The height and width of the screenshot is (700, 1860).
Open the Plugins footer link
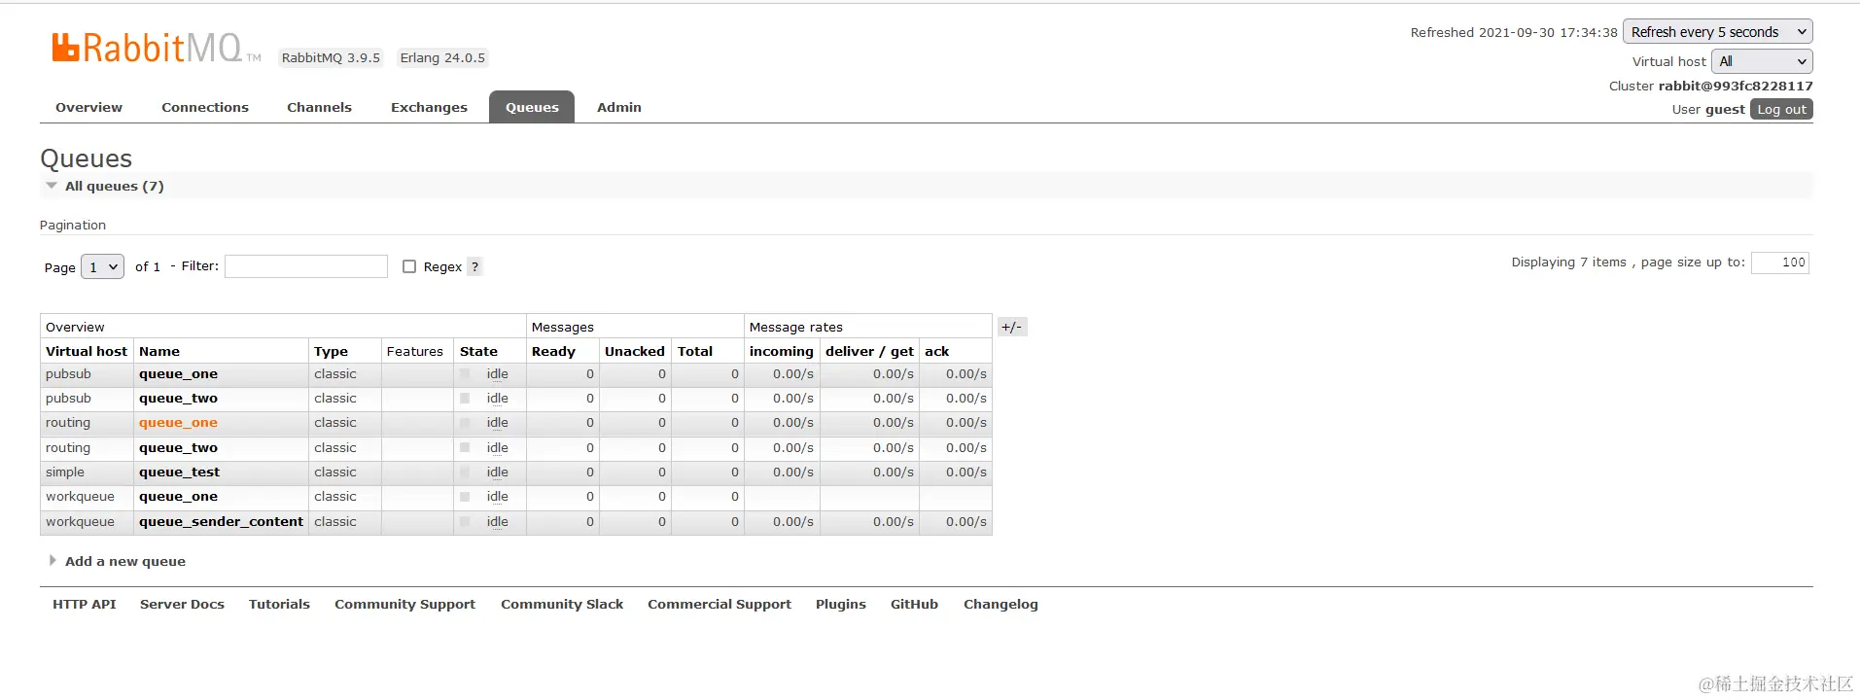841,604
